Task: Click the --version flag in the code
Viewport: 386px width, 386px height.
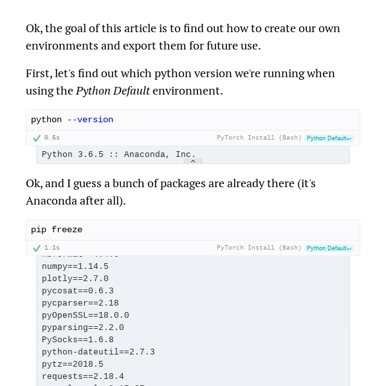Action: [90, 120]
